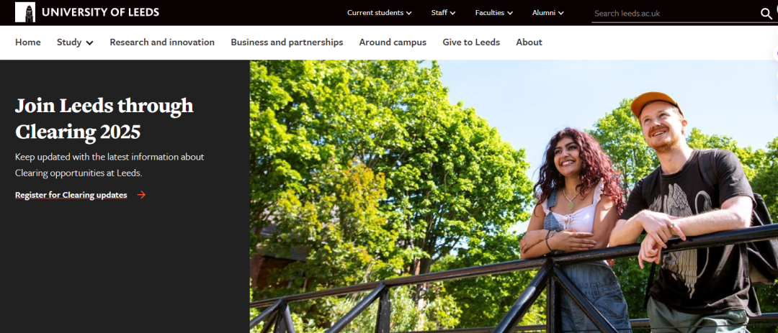Screen dimensions: 778x333
Task: Click Register for Clearing updates link
Action: click(71, 195)
